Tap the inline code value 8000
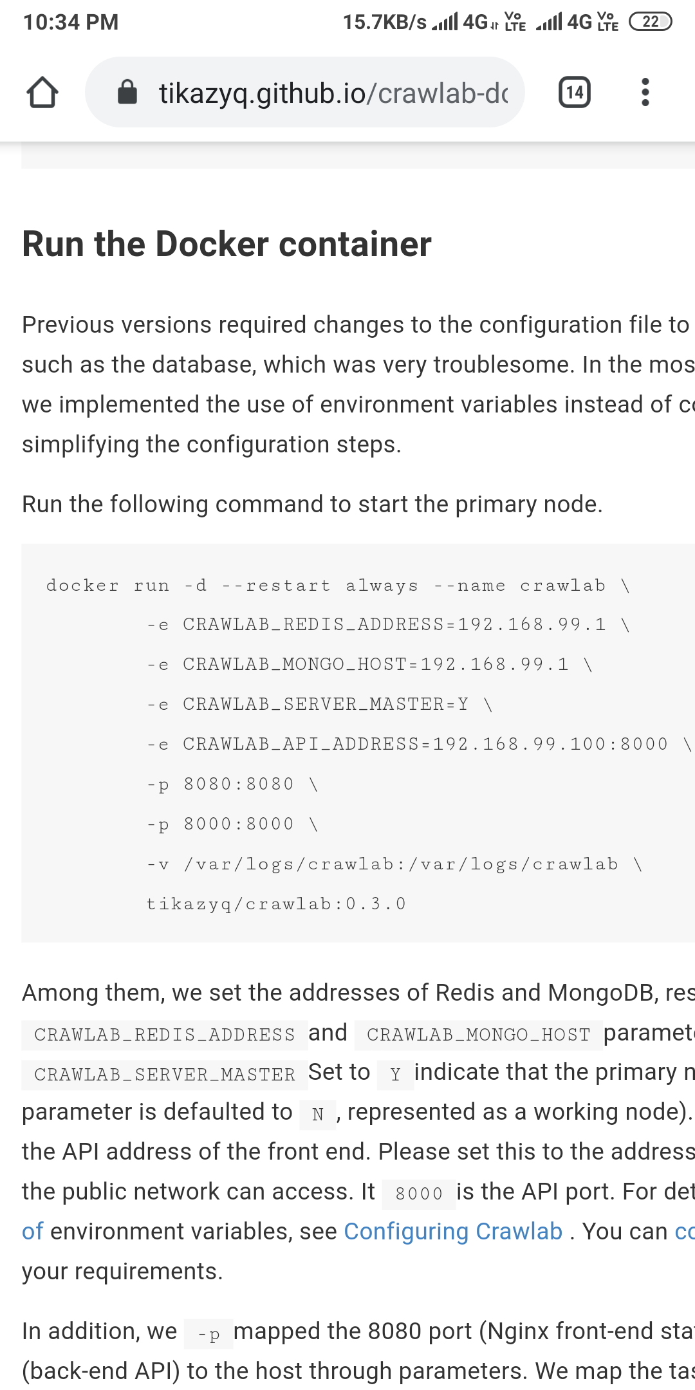This screenshot has width=695, height=1390. click(x=418, y=1191)
